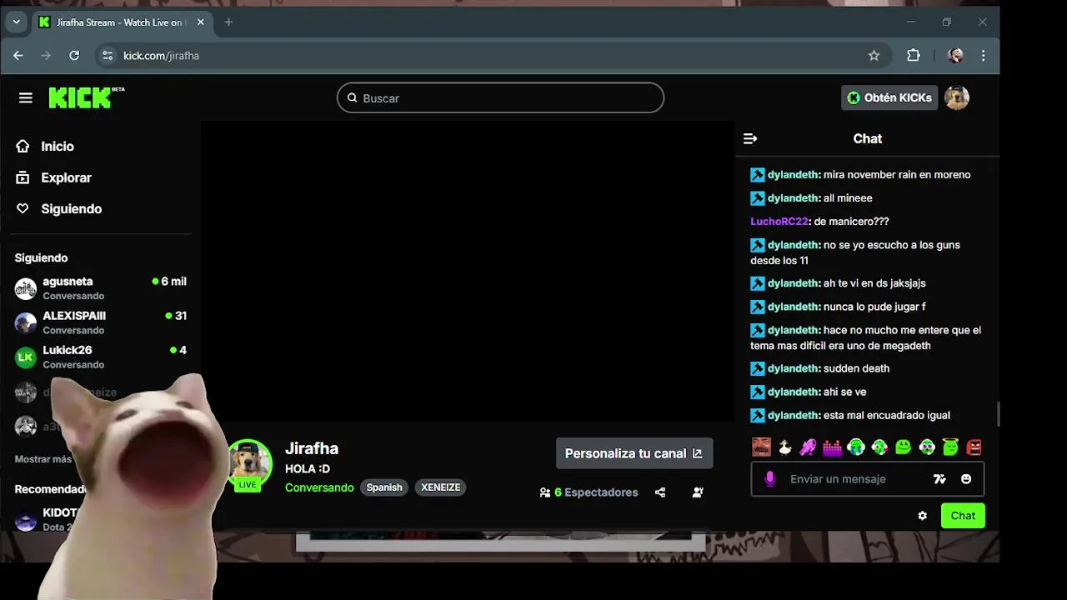Image resolution: width=1067 pixels, height=600 pixels.
Task: Click message "sudden death" in chat
Action: pos(856,368)
